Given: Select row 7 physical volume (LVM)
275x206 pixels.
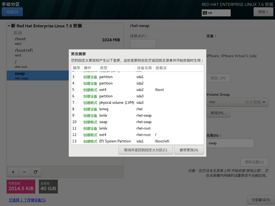Looking at the screenshot, I should (138, 103).
